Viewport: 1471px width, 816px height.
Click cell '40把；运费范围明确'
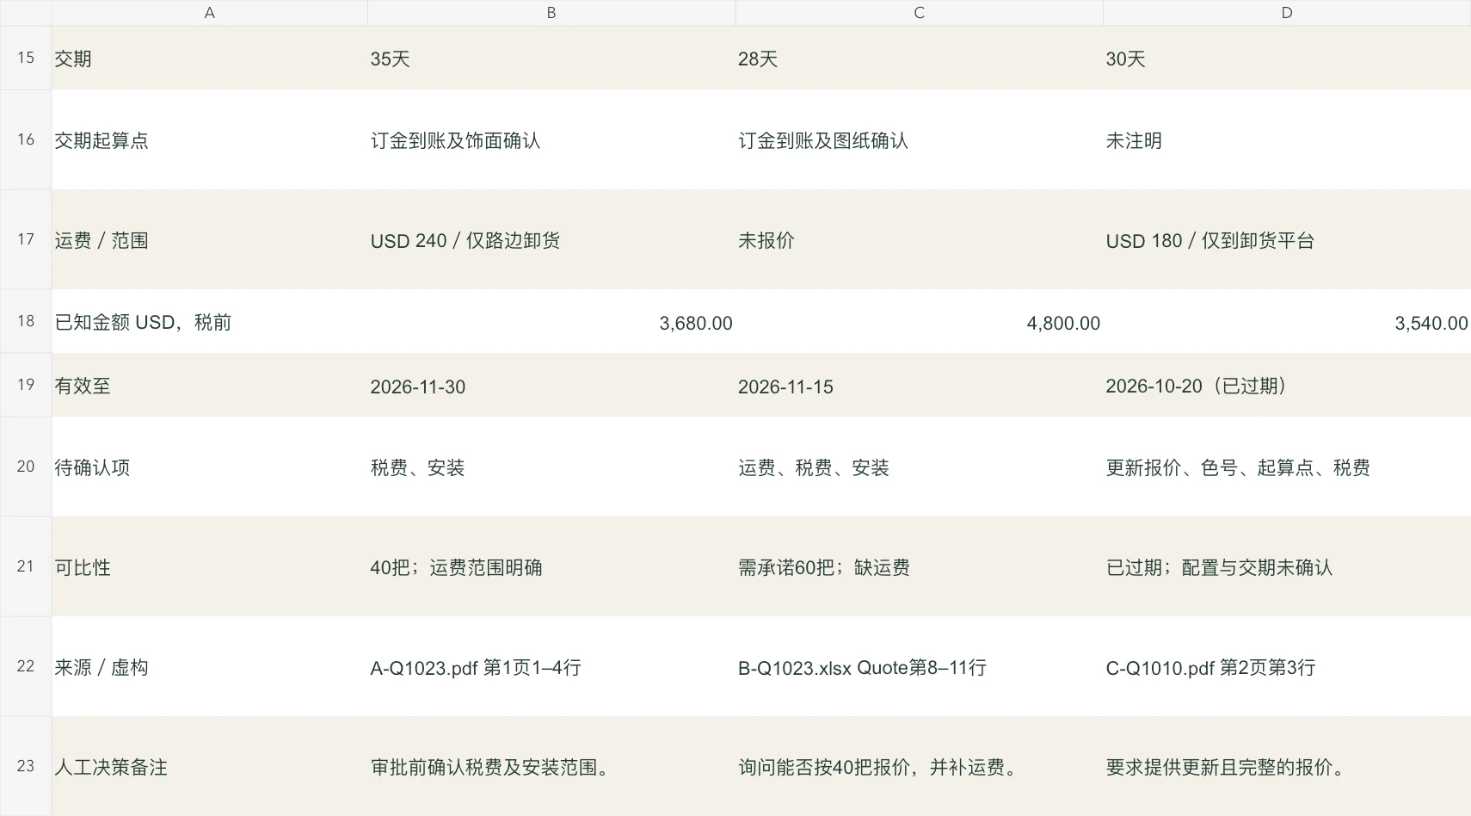pyautogui.click(x=551, y=566)
